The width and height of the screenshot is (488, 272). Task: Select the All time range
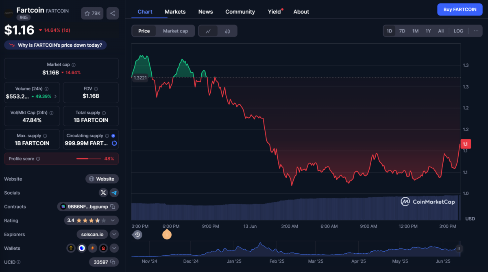coord(441,31)
